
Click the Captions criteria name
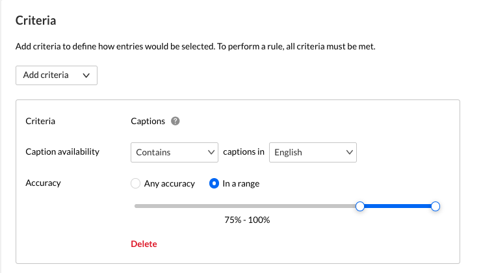148,121
